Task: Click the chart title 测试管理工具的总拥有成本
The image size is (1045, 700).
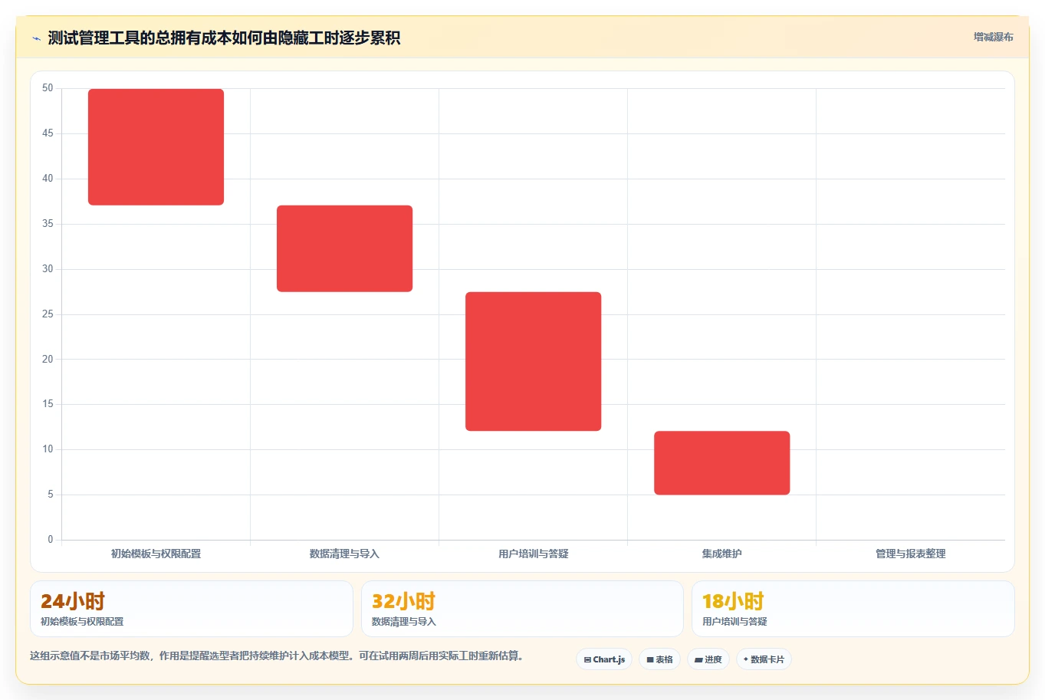Action: 224,38
